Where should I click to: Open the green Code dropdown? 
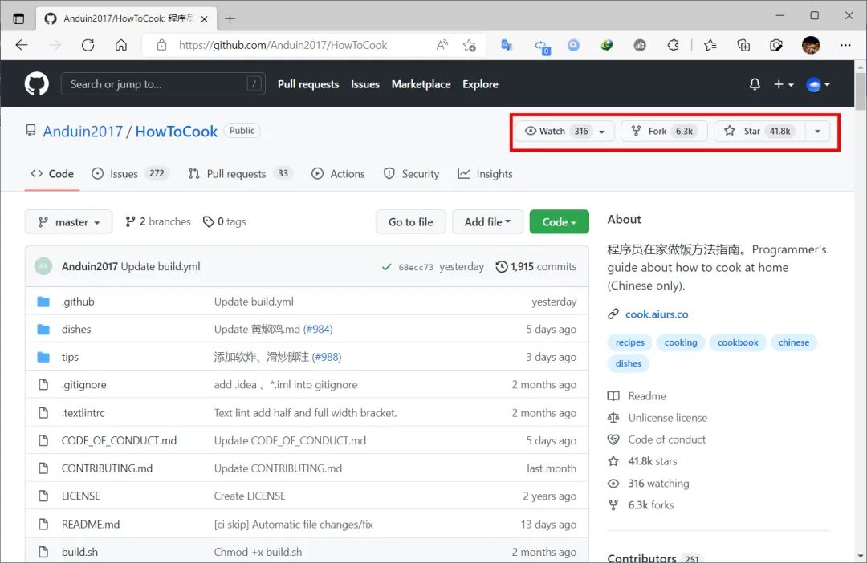coord(559,221)
